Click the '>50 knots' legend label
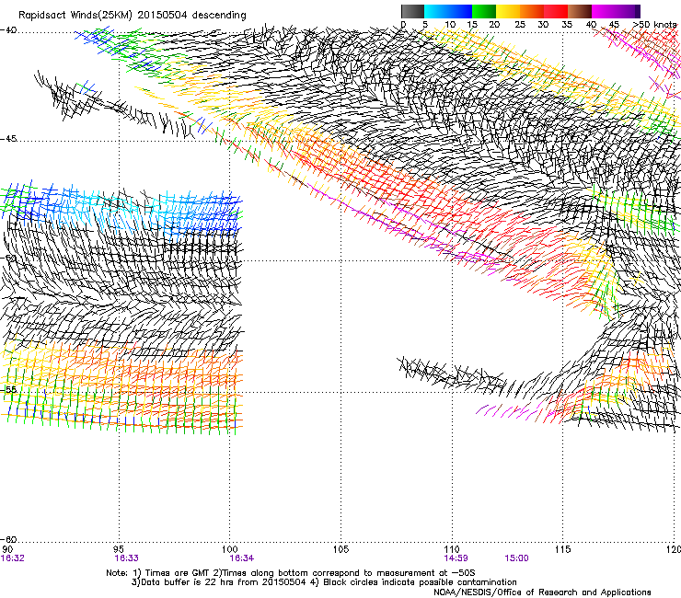The height and width of the screenshot is (598, 681). click(654, 25)
